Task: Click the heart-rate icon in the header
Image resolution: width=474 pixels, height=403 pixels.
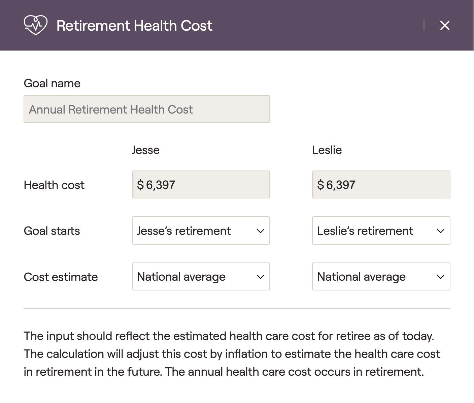Action: click(35, 25)
